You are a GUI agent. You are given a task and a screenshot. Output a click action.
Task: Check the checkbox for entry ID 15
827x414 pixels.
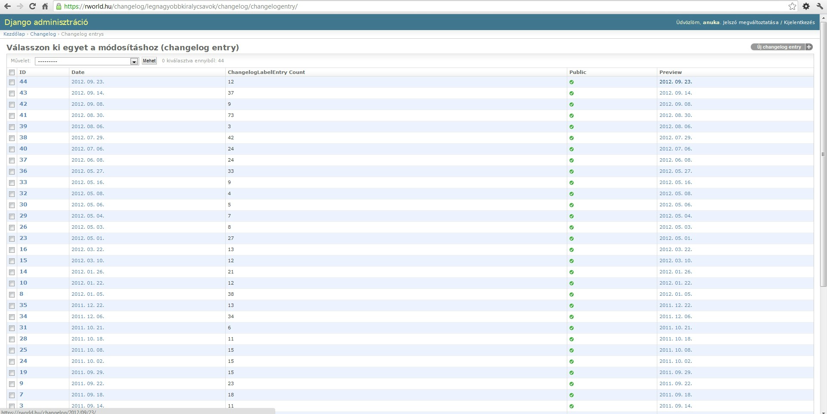click(12, 261)
